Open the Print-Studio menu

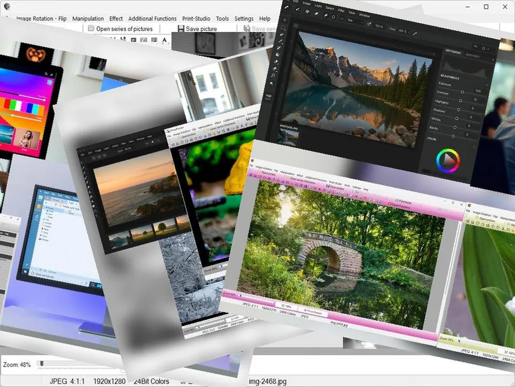point(196,18)
